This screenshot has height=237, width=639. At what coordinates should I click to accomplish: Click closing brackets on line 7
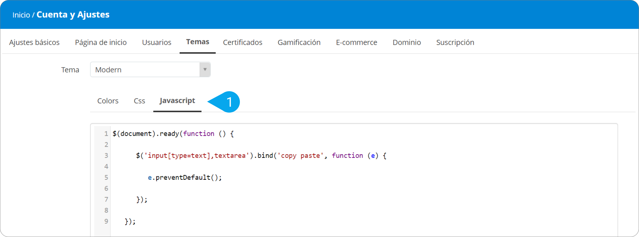pyautogui.click(x=142, y=199)
